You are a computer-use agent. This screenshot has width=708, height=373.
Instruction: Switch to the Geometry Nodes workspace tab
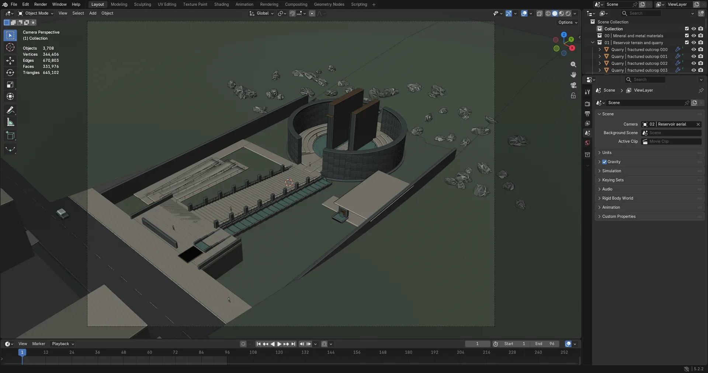coord(329,4)
